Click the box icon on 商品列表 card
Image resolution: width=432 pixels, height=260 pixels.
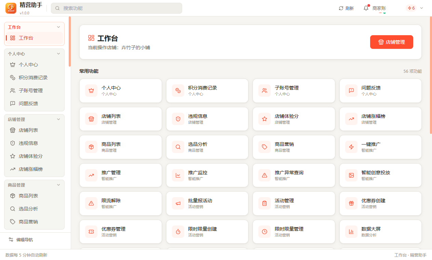91,147
